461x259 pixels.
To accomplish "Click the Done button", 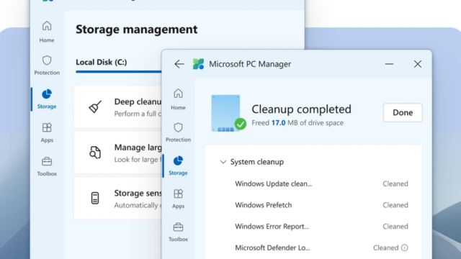I will click(x=403, y=112).
